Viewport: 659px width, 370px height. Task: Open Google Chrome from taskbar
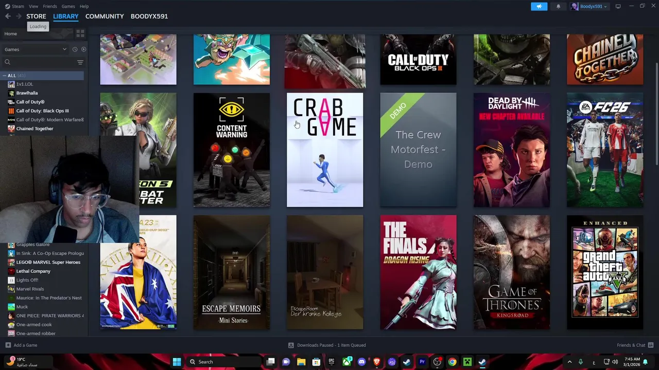tap(452, 362)
